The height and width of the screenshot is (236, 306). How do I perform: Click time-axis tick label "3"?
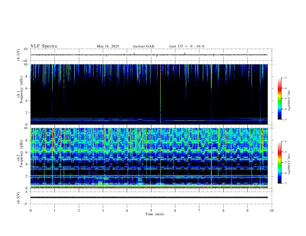pos(103,211)
